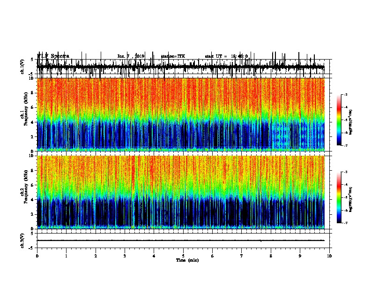Click the '-7' tick on ch.2 colorbar
Image resolution: width=371 pixels, height=287 pixels.
pos(345,223)
